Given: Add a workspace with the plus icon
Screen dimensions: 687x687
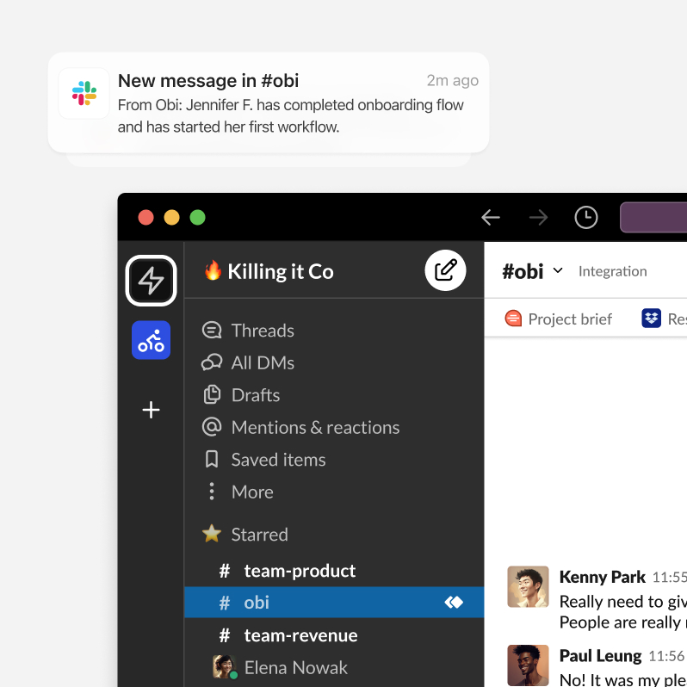Looking at the screenshot, I should point(152,410).
